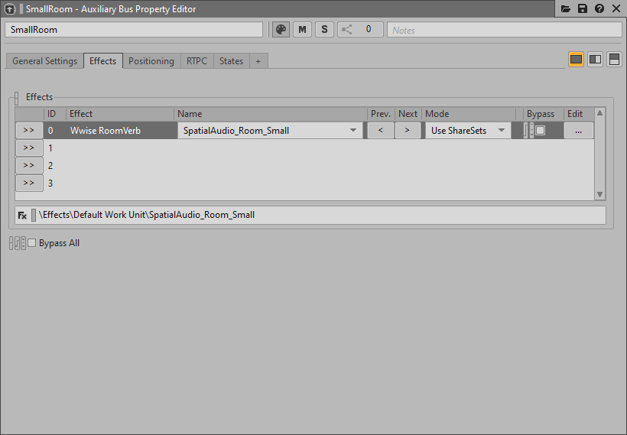Click into the Notes field
The height and width of the screenshot is (435, 627).
coord(503,30)
